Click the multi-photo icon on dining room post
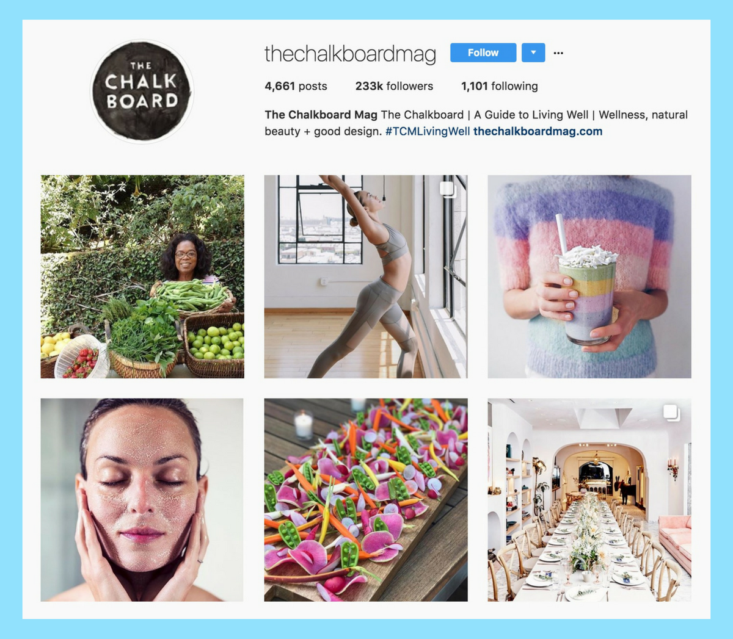The width and height of the screenshot is (733, 639). click(672, 413)
